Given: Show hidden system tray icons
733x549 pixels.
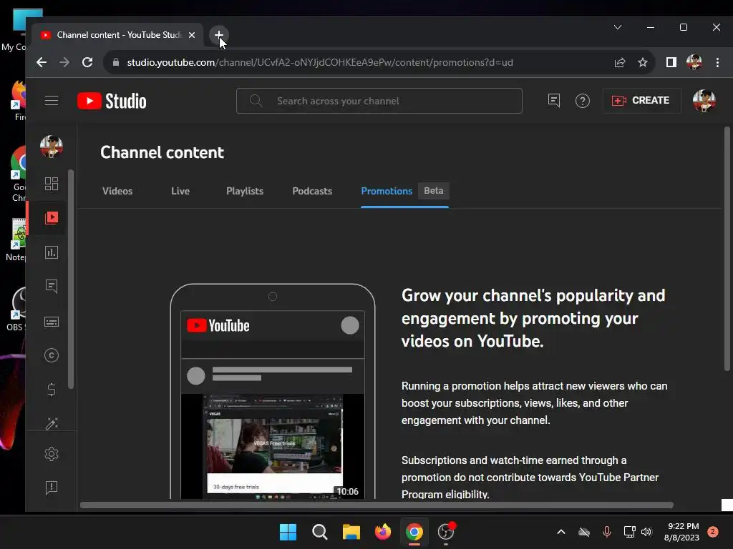Looking at the screenshot, I should (x=561, y=532).
